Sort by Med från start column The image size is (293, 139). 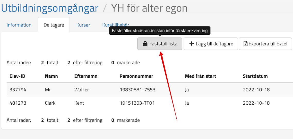tap(200, 76)
